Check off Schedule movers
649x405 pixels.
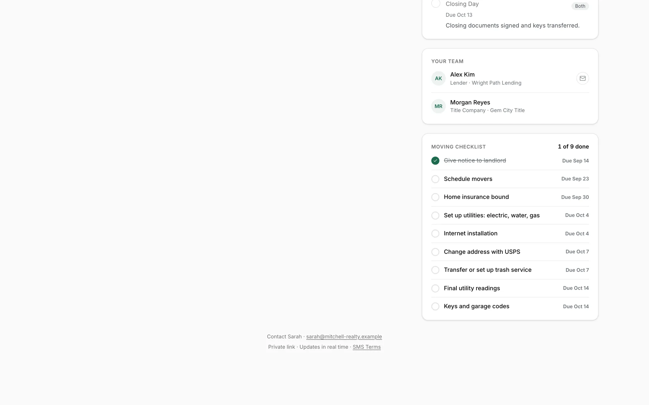click(435, 179)
